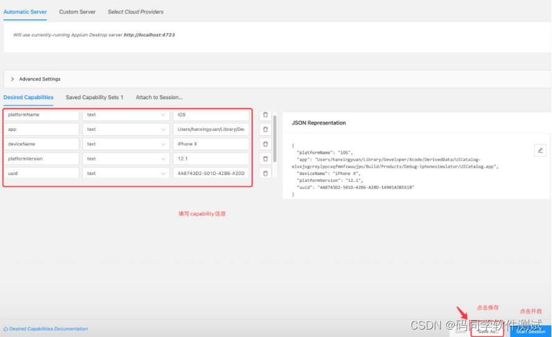Delete the uuid capability row

point(266,174)
